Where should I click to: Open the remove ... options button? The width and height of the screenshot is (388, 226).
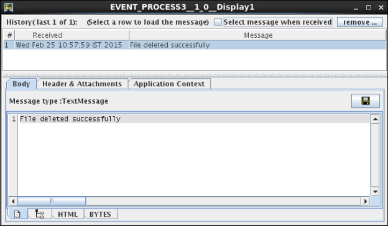(360, 22)
